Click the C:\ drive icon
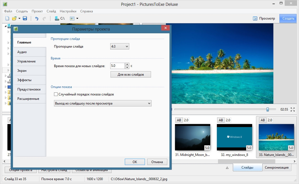This screenshot has width=299, height=184. coord(60,18)
